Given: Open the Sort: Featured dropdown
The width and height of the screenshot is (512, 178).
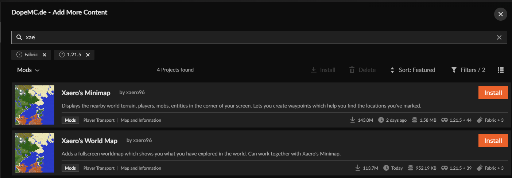Looking at the screenshot, I should [412, 70].
